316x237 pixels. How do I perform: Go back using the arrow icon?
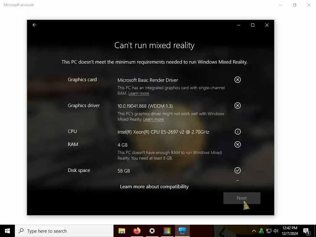click(x=35, y=25)
